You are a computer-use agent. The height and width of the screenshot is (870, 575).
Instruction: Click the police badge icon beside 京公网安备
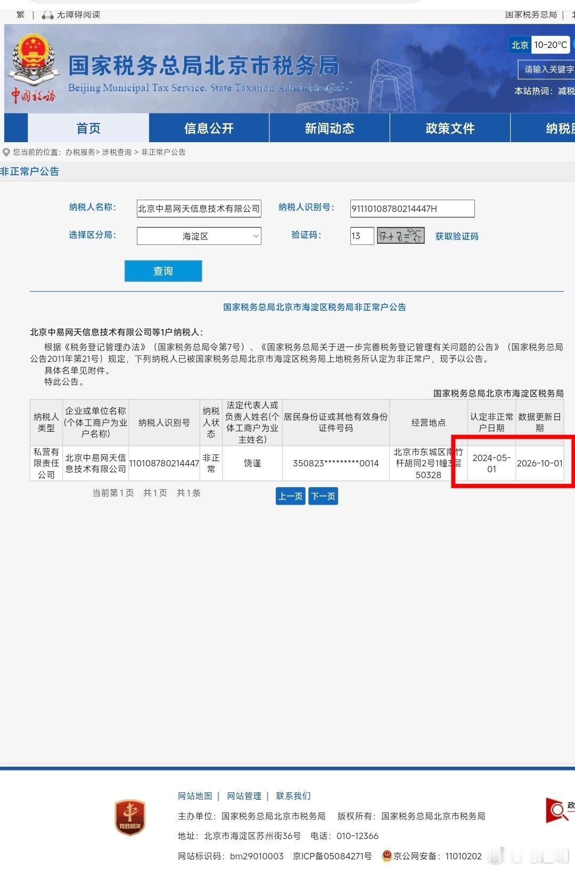(x=387, y=856)
